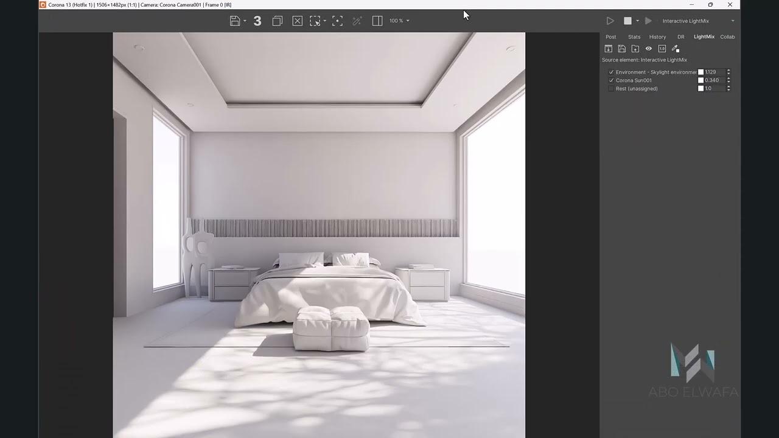Click the stop render square button
The height and width of the screenshot is (438, 779).
(627, 21)
